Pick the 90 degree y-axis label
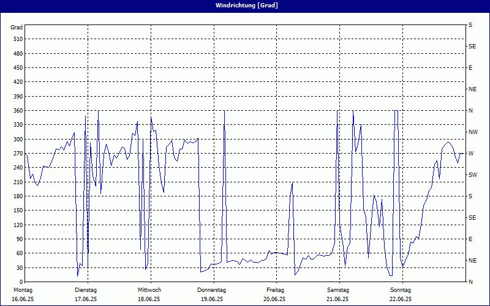 pos(19,239)
